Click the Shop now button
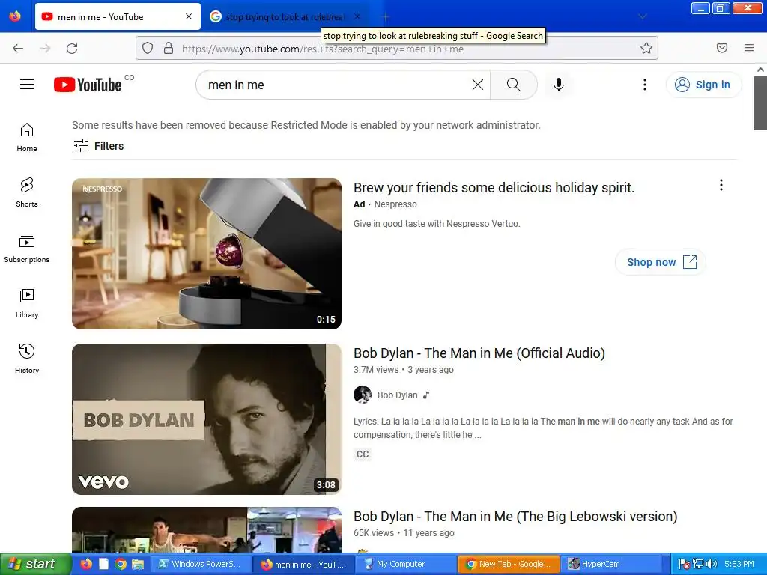 click(x=661, y=262)
